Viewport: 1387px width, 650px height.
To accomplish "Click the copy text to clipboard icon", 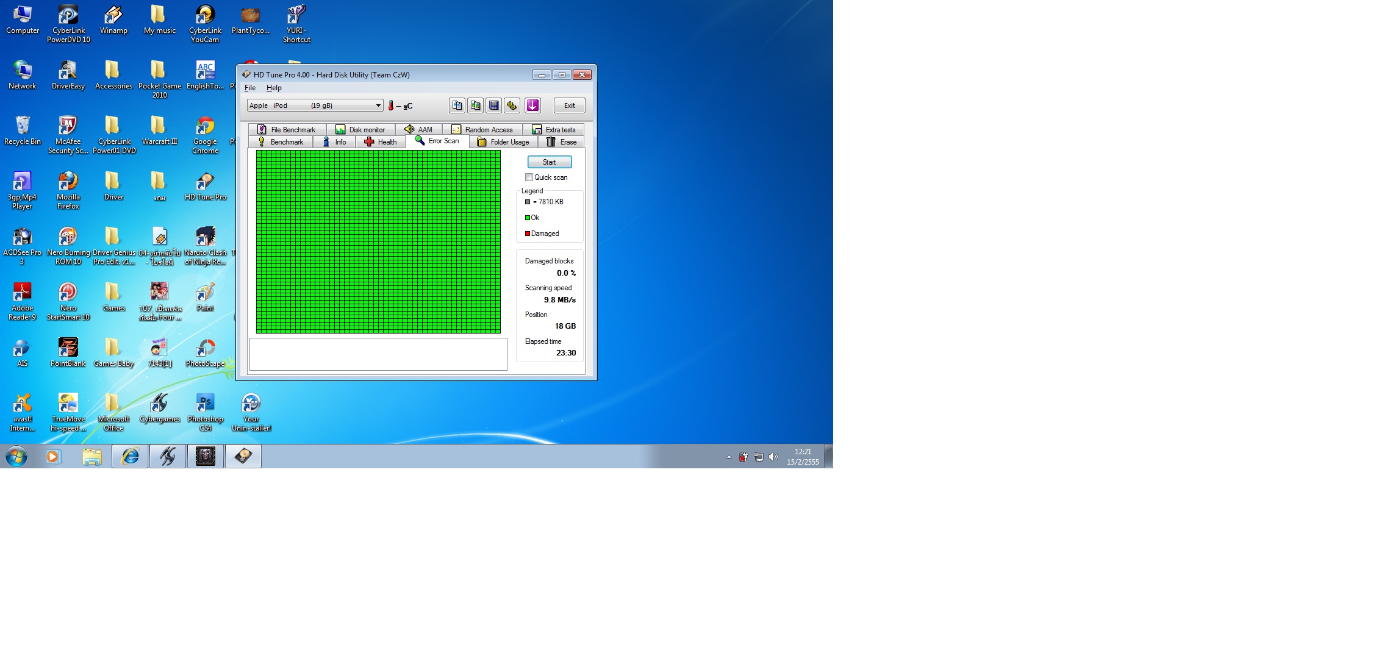I will tap(457, 105).
